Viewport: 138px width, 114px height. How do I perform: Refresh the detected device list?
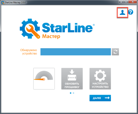(115, 52)
